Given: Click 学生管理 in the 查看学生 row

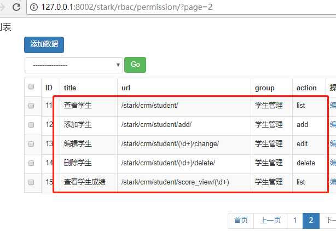Looking at the screenshot, I should (269, 106).
